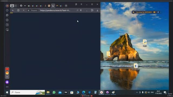
Task: Open TradingView from the taskbar
Action: click(x=66, y=92)
